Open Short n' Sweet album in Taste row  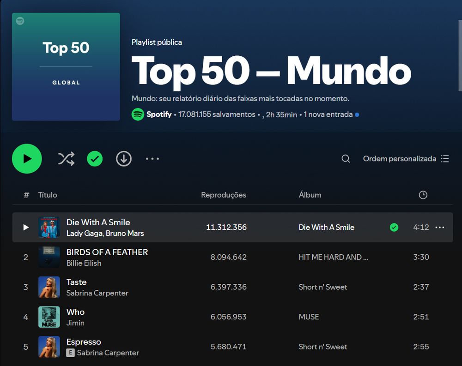click(322, 287)
